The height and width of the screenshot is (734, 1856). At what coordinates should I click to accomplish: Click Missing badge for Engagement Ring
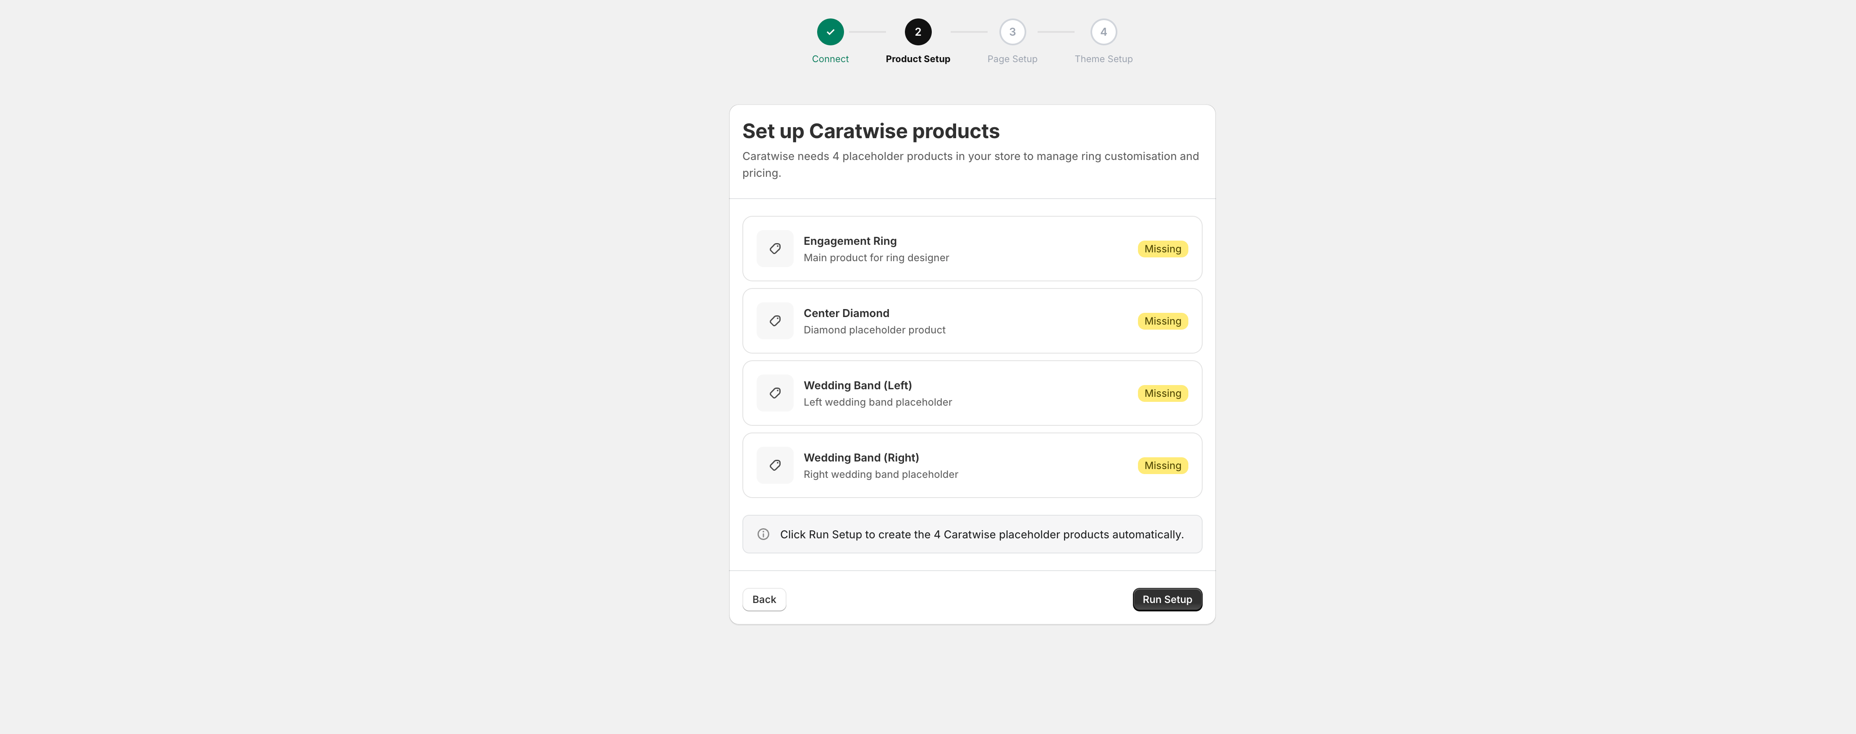pyautogui.click(x=1162, y=249)
